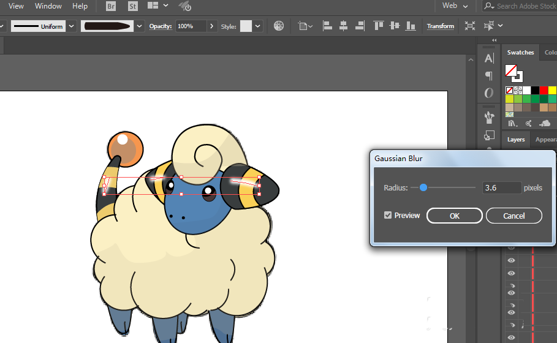Click OK in the Gaussian Blur dialog
The height and width of the screenshot is (343, 557).
[454, 216]
